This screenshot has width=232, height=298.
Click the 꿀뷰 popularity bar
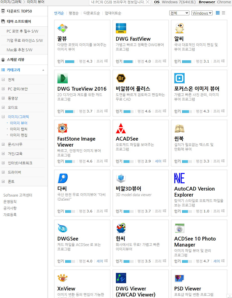coord(70,62)
